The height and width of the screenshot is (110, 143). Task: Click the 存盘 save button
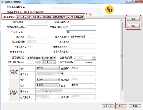133,26
